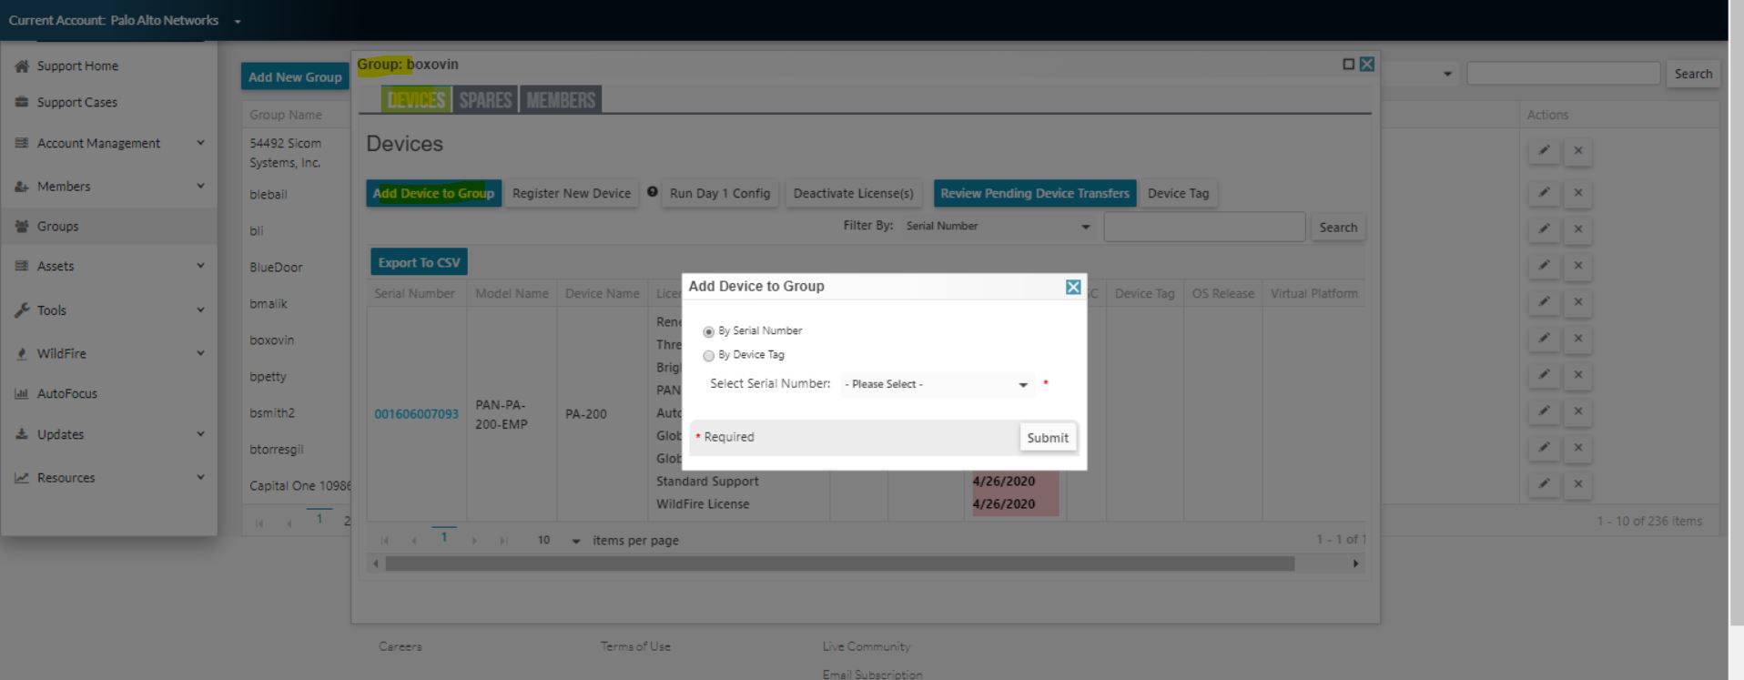1744x680 pixels.
Task: Go to last page of devices
Action: (x=503, y=541)
